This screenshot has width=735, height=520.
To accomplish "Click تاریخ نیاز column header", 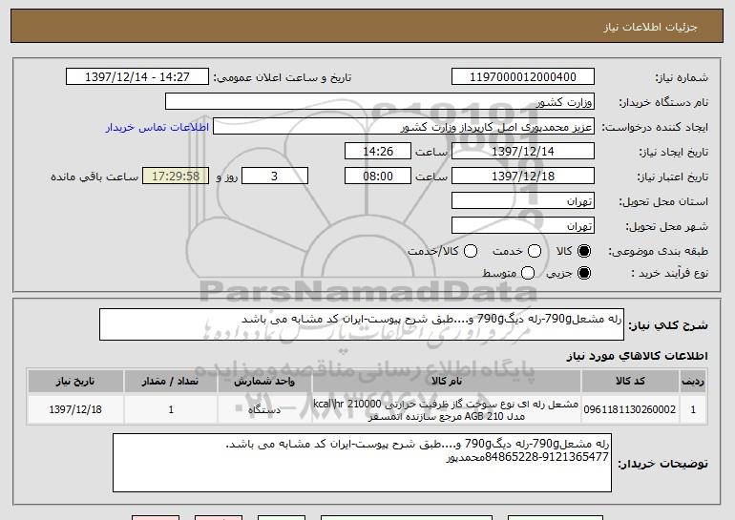I will [x=75, y=382].
